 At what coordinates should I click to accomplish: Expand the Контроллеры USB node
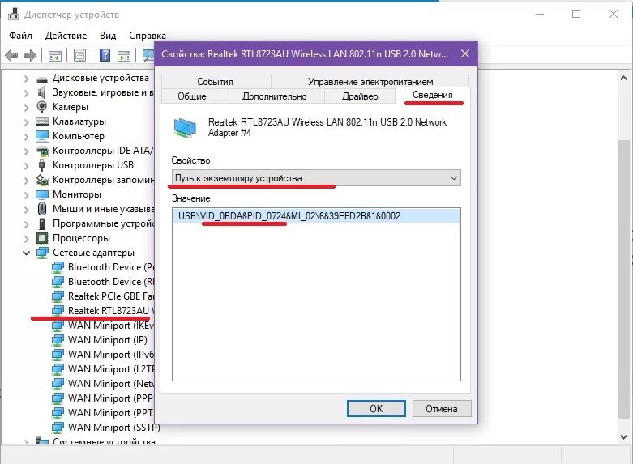point(26,165)
